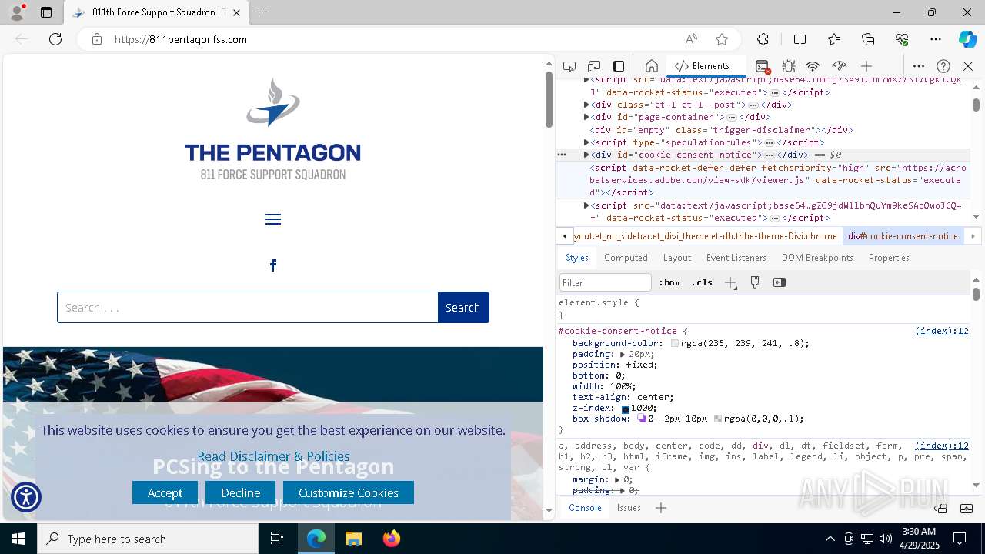Toggle device emulation in DevTools
The width and height of the screenshot is (985, 554).
(x=594, y=66)
